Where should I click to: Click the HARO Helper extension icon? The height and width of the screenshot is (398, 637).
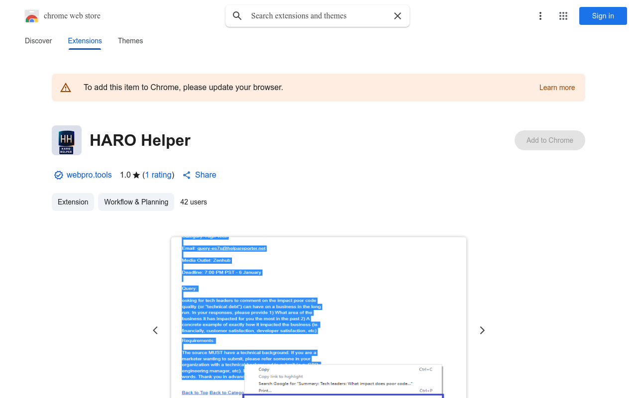point(67,140)
